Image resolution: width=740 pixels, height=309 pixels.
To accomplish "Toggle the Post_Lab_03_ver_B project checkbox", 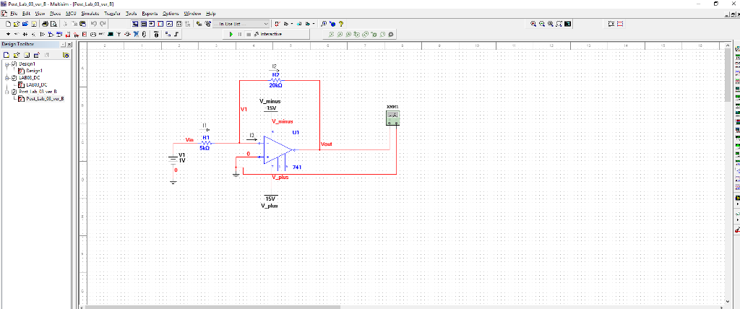I will [x=13, y=92].
